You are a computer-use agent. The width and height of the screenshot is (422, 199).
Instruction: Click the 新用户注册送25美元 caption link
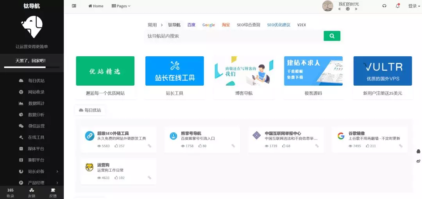pos(383,93)
